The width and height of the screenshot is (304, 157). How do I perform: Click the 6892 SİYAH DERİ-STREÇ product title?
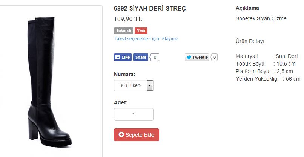(x=150, y=8)
